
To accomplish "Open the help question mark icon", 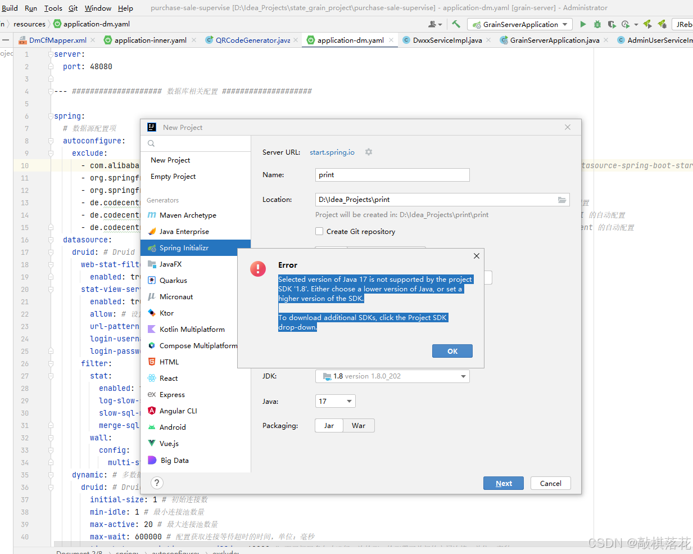I will (x=156, y=483).
